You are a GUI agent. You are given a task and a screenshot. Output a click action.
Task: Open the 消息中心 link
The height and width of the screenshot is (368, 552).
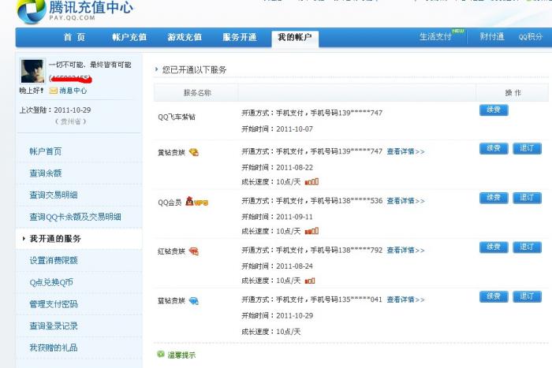point(73,91)
